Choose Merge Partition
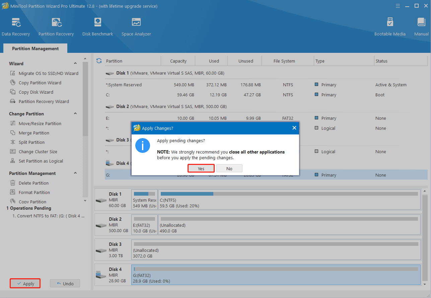 coord(30,133)
